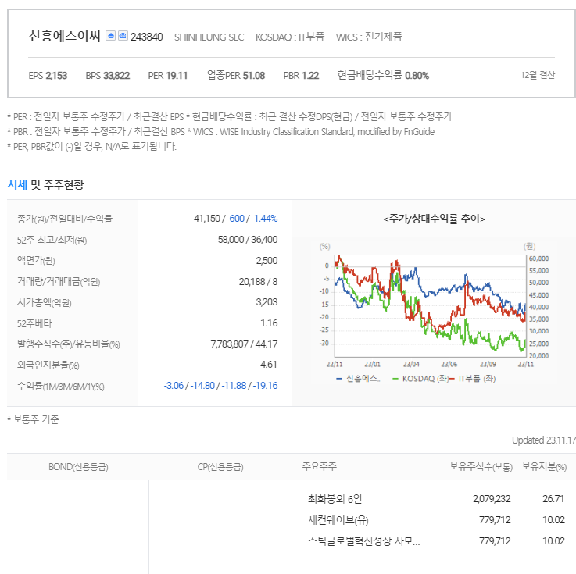Click 현금배당수익률 0.80% value
The height and width of the screenshot is (574, 576).
pyautogui.click(x=383, y=75)
